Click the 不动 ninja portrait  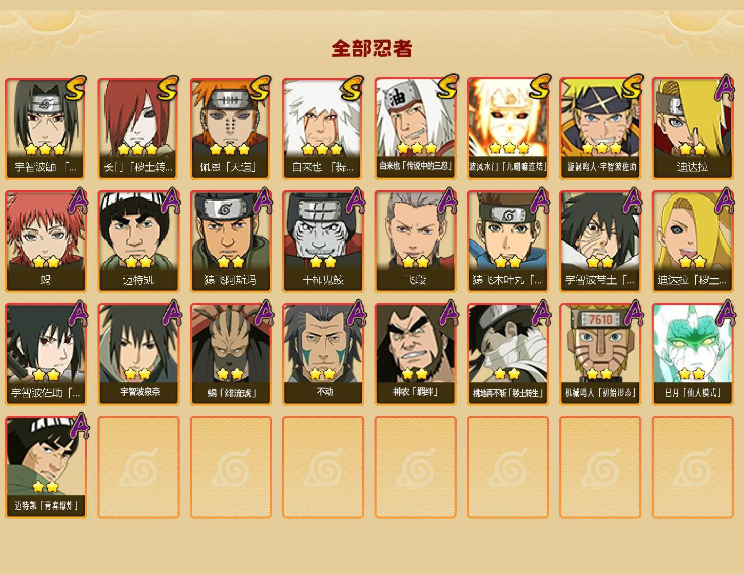(x=323, y=354)
